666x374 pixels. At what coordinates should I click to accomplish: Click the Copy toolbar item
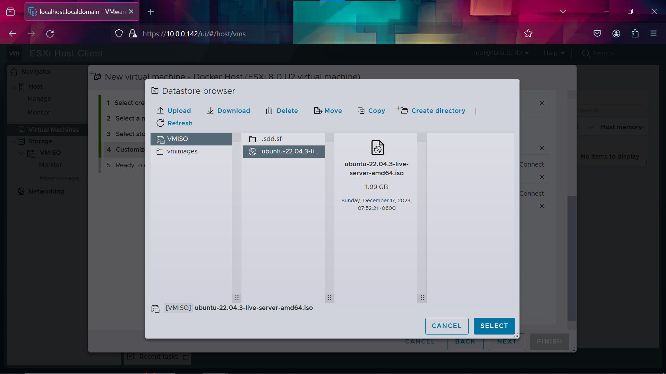[x=371, y=111]
